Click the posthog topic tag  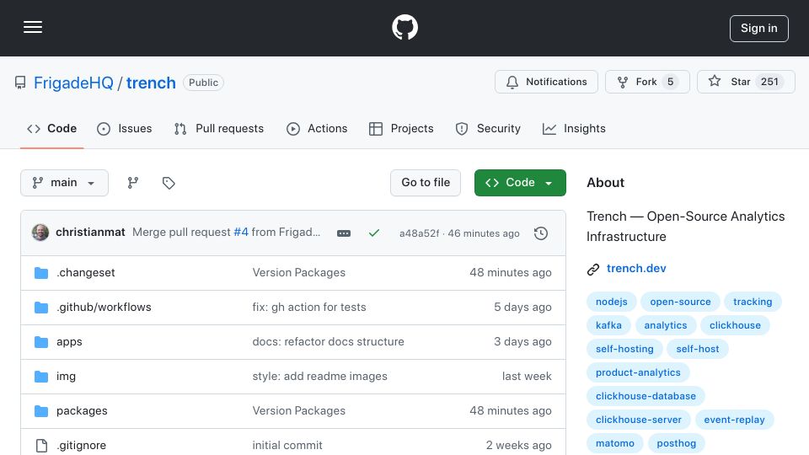677,443
